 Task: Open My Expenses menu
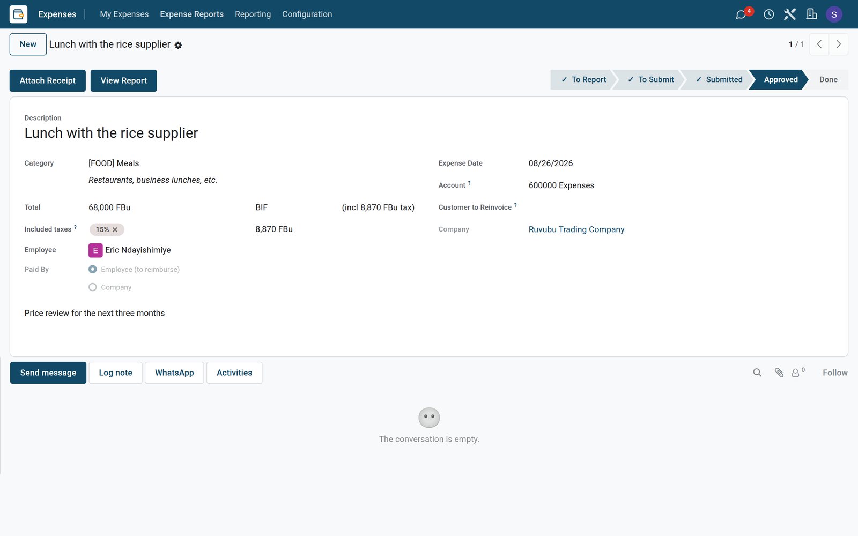click(124, 14)
